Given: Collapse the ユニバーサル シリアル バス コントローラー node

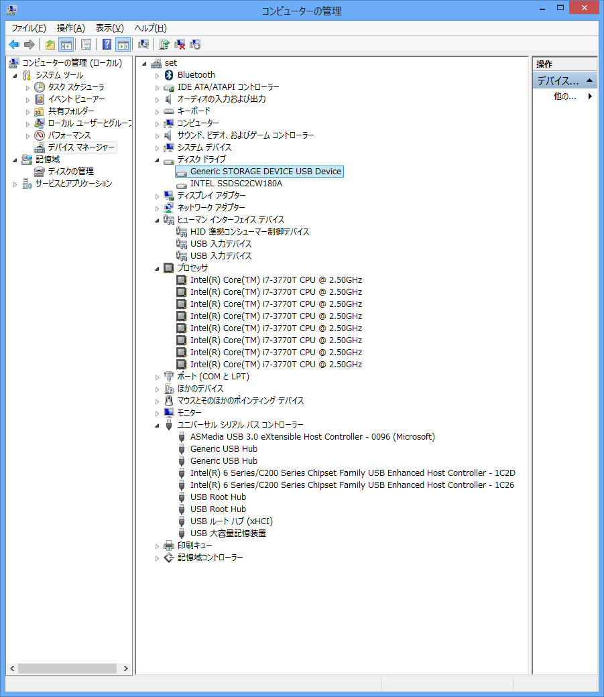Looking at the screenshot, I should click(x=157, y=426).
